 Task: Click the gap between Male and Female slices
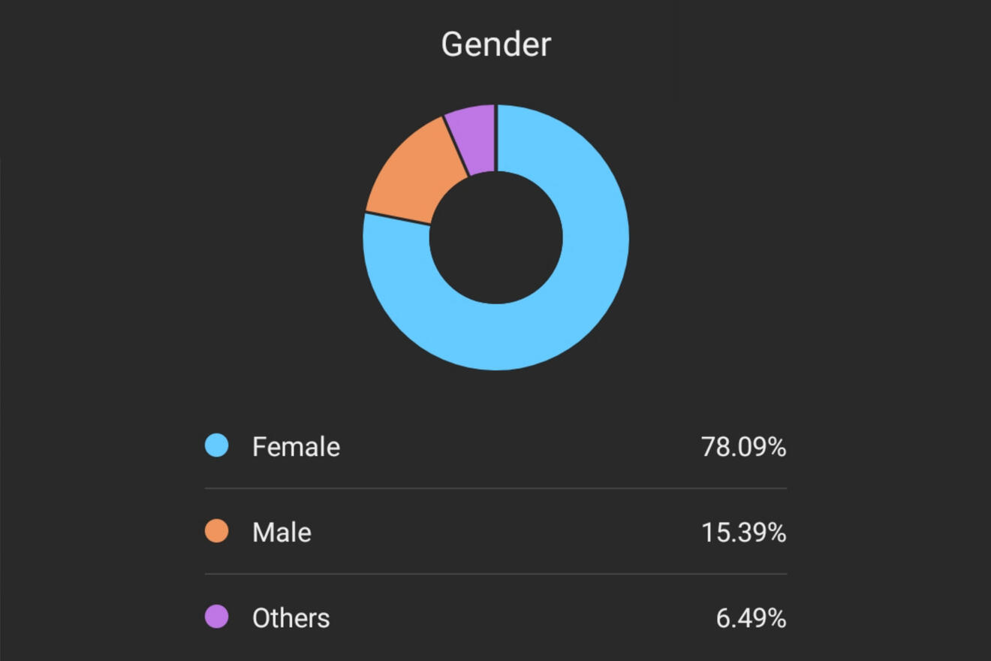click(x=397, y=218)
